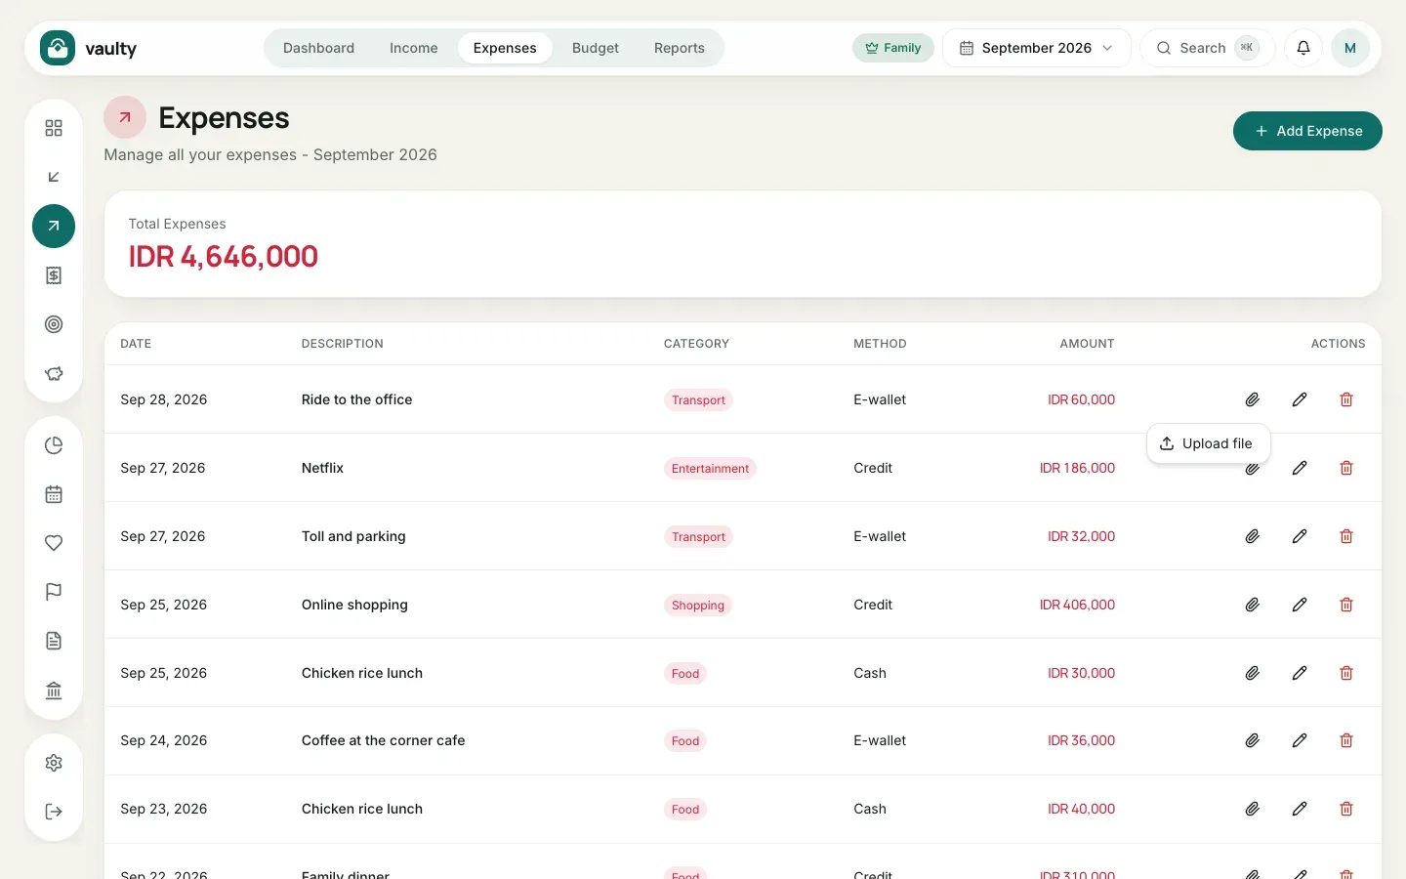Screen dimensions: 1406x879
Task: Choose Upload file from the popup
Action: point(1208,443)
